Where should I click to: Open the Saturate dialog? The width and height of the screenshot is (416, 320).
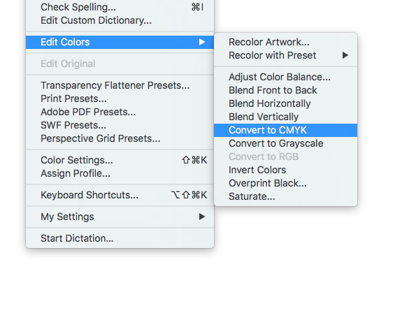pos(285,196)
